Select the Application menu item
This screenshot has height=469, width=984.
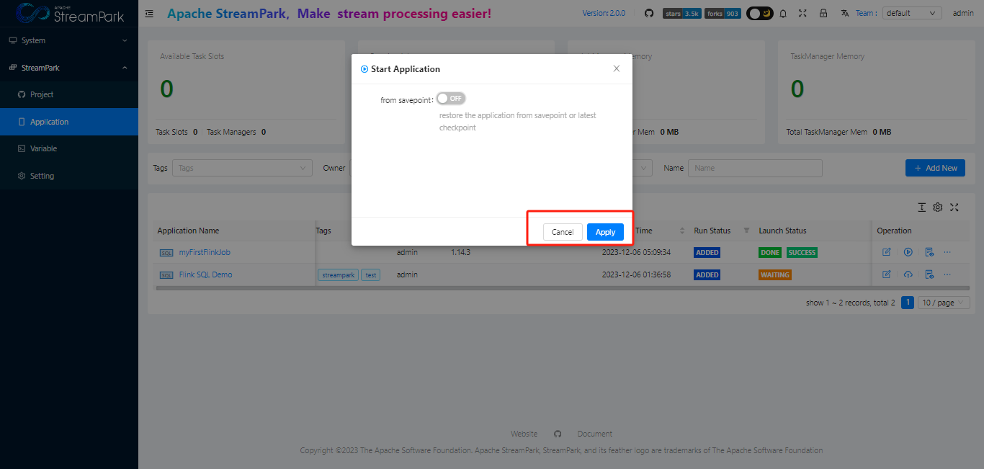pos(69,122)
